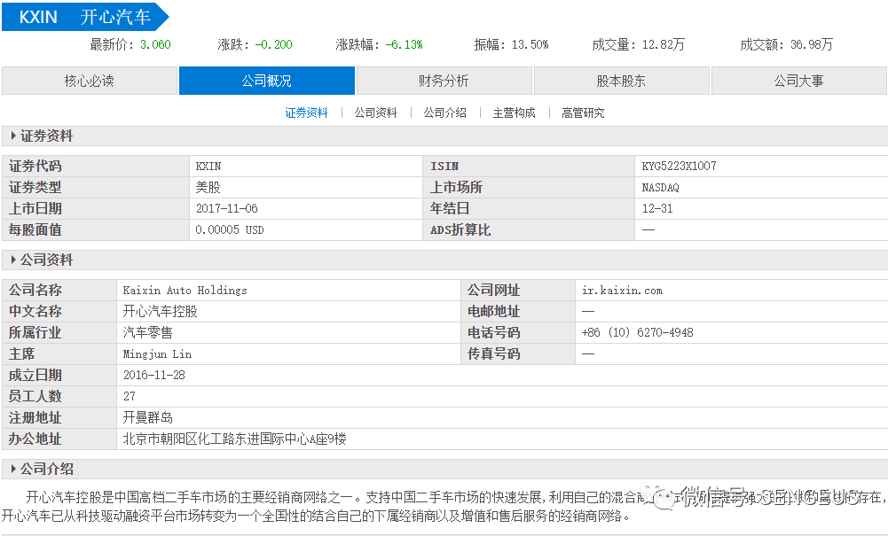Click the KXIN 开心汽车 header banner
Screen dimensions: 888x536
pyautogui.click(x=85, y=17)
